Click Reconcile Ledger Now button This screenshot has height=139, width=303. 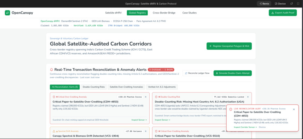[197, 73]
